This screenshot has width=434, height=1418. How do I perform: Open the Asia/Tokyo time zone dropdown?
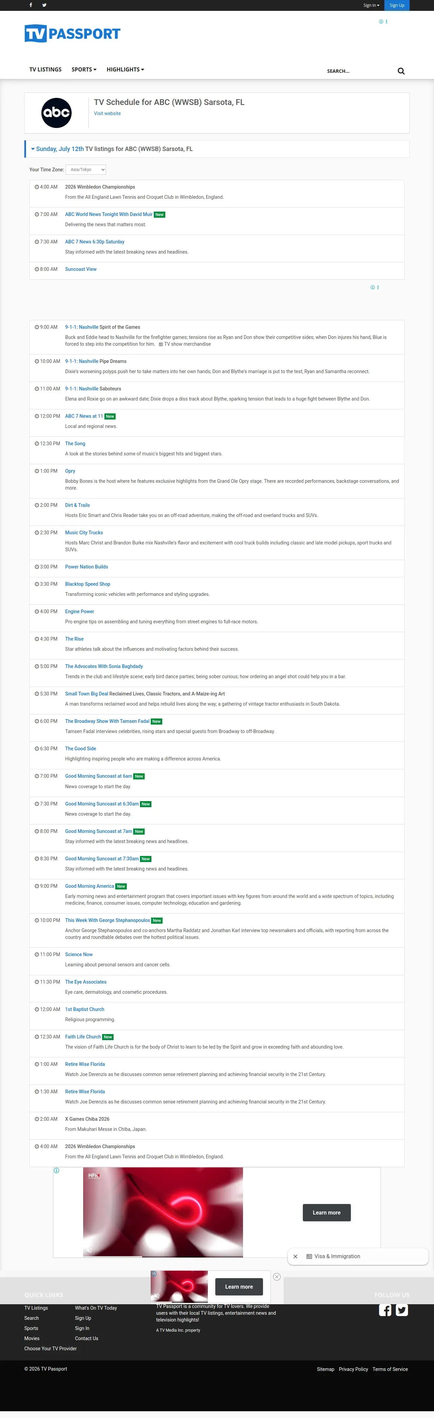[86, 170]
